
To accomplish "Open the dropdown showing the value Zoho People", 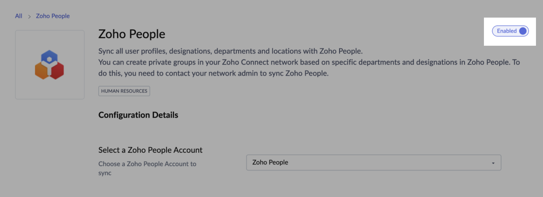I will coord(373,163).
